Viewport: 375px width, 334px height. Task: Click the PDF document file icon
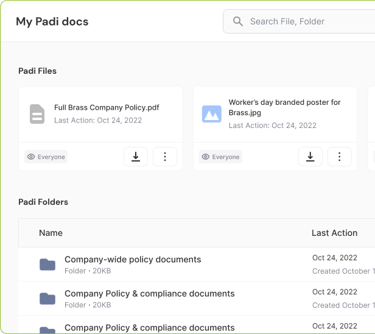click(37, 114)
